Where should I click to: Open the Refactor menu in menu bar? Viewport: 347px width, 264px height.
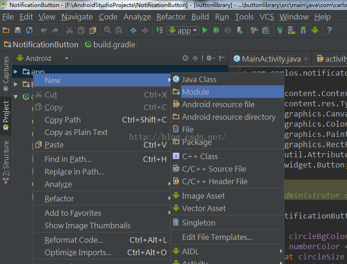(x=171, y=17)
